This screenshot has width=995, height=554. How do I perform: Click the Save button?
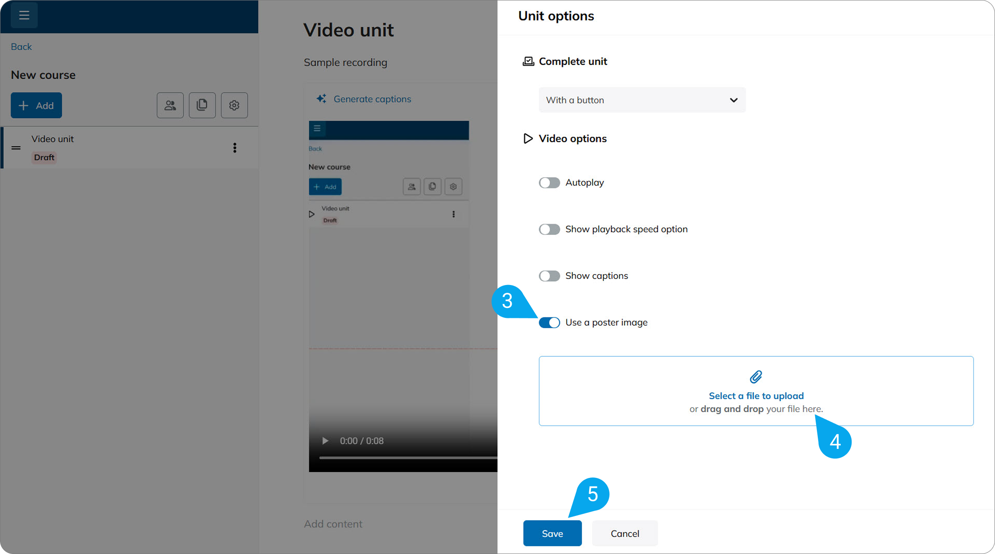click(x=552, y=533)
